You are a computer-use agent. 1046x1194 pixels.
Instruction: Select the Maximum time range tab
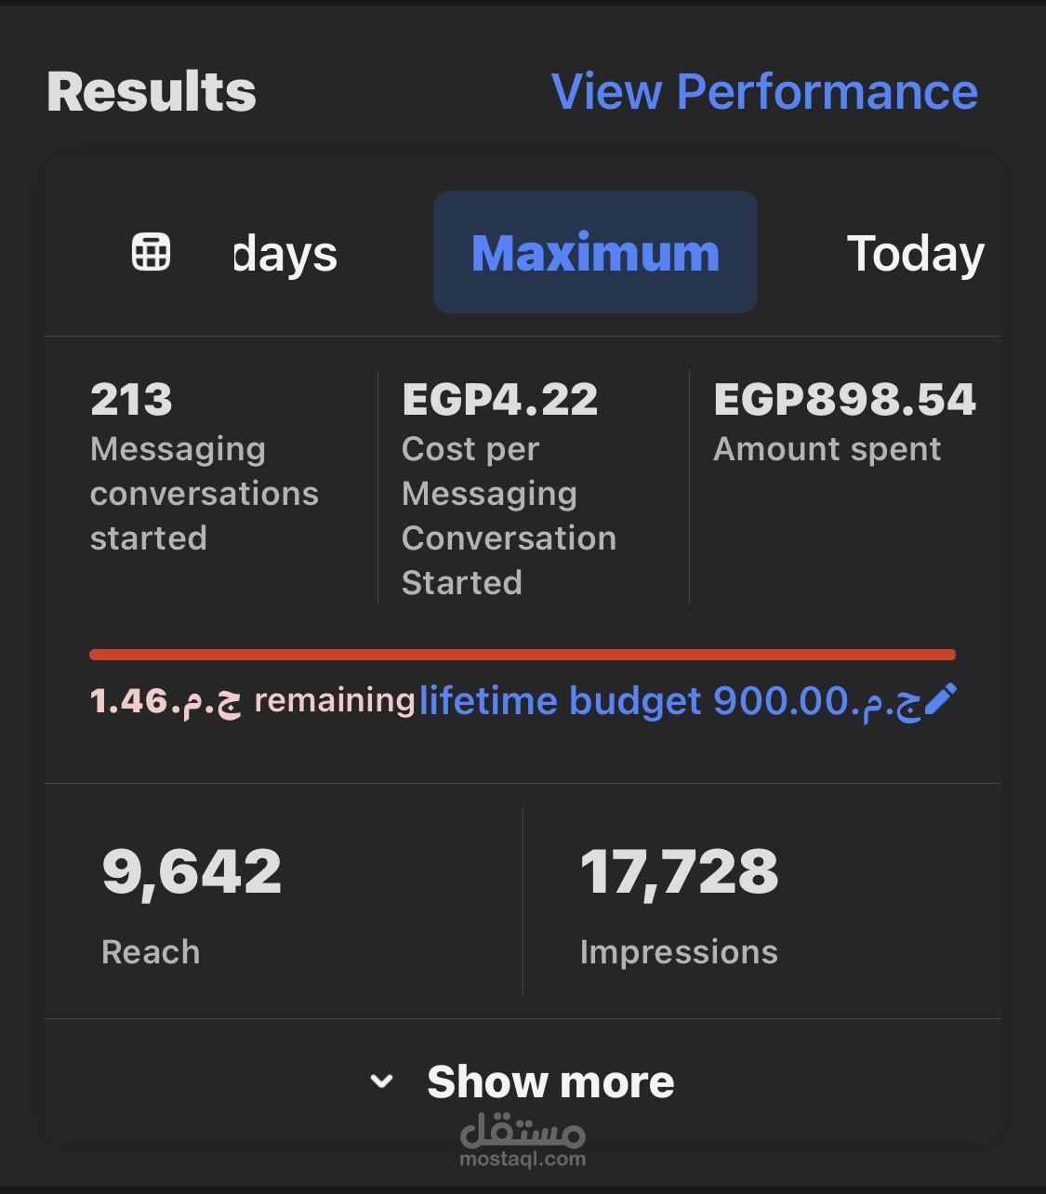coord(595,253)
